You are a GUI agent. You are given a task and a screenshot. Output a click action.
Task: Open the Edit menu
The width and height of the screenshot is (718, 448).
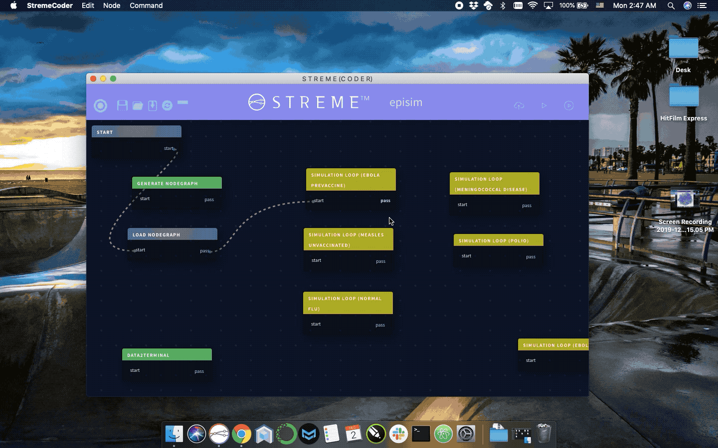pyautogui.click(x=88, y=5)
